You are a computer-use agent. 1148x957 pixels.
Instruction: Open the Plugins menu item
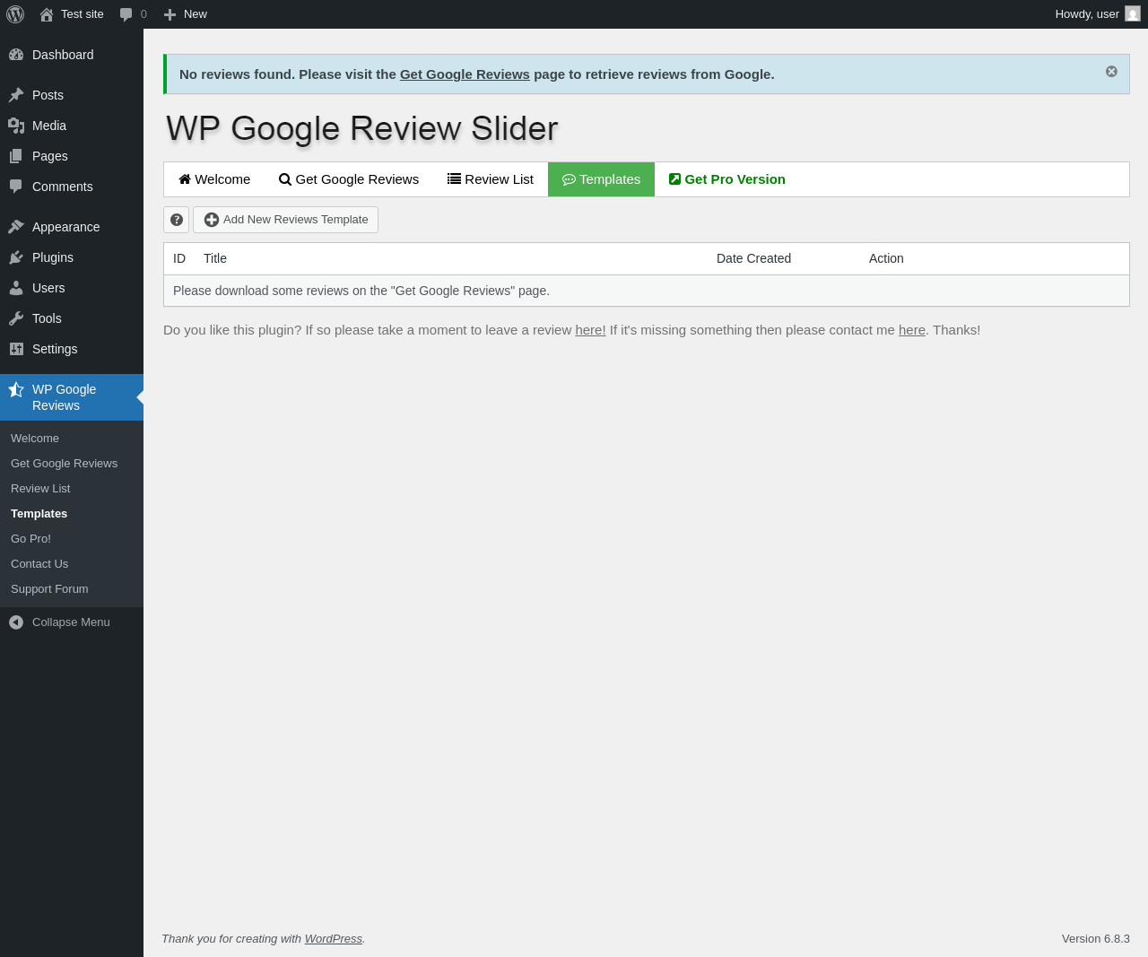(52, 257)
